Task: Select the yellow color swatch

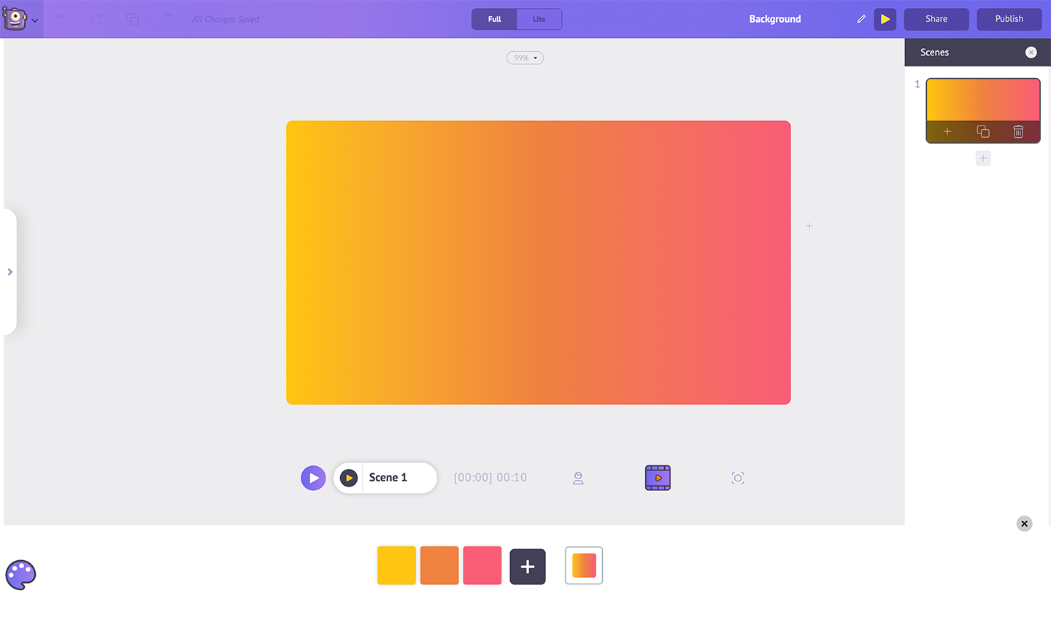Action: pos(396,565)
